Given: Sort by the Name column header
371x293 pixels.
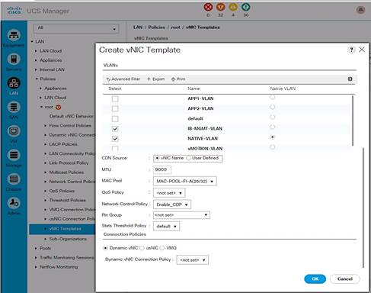Looking at the screenshot, I should click(193, 89).
